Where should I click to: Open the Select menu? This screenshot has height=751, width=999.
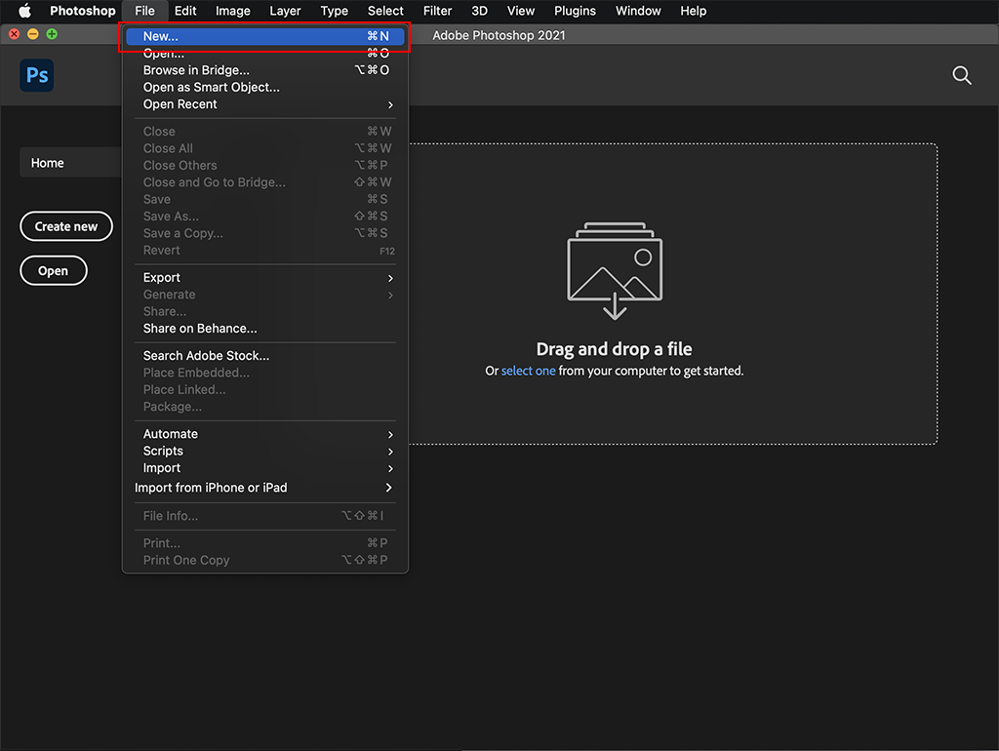pyautogui.click(x=385, y=11)
